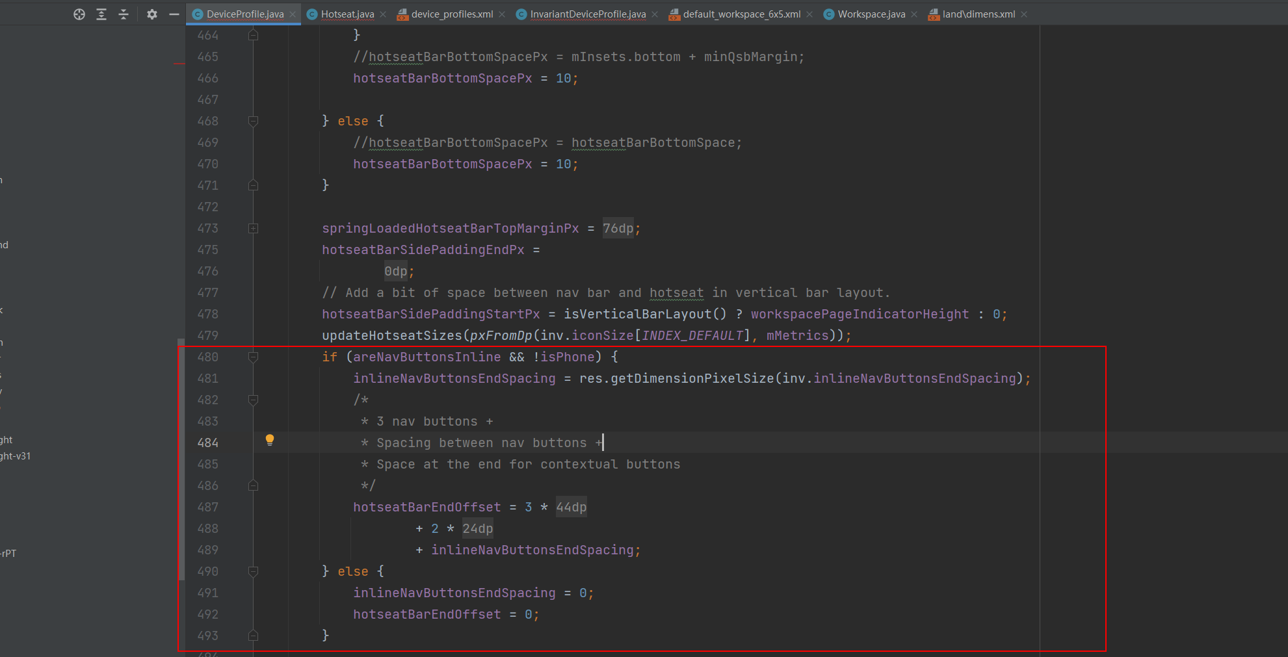Collapse the block comment starting line 482
This screenshot has width=1288, height=657.
click(x=254, y=400)
